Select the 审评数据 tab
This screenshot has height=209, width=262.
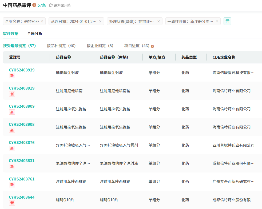coord(11,34)
